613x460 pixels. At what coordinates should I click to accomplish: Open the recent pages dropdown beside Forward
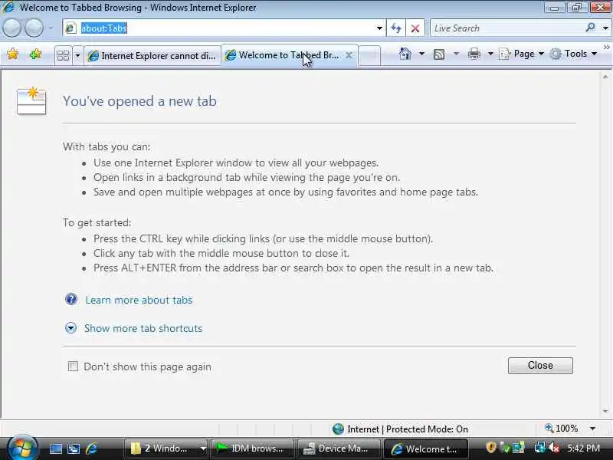pyautogui.click(x=51, y=28)
